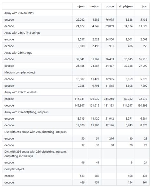Select the 'Medium complex object' row label
151x187 pixels.
click(20, 72)
